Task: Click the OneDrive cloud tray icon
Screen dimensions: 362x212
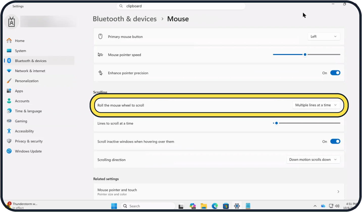Action: coord(323,206)
